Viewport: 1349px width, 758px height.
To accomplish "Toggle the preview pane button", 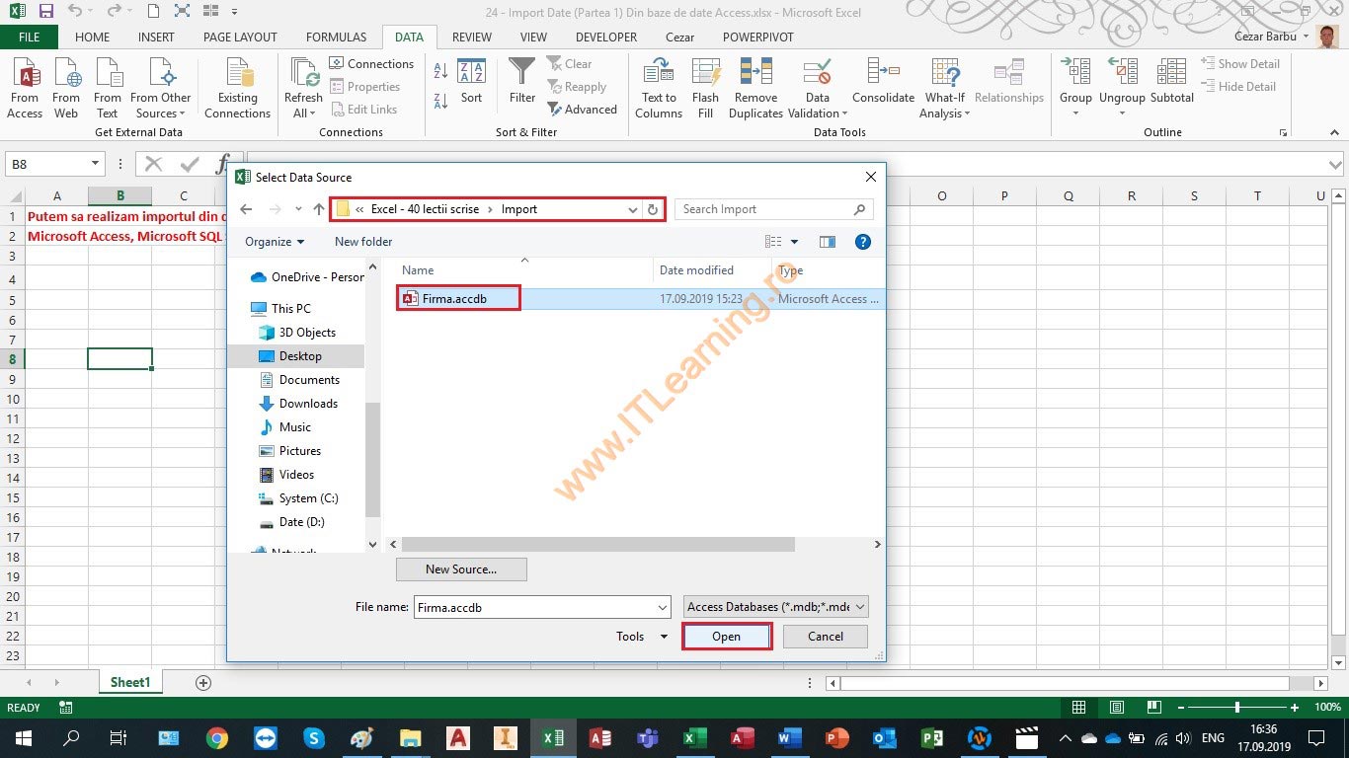I will coord(828,242).
